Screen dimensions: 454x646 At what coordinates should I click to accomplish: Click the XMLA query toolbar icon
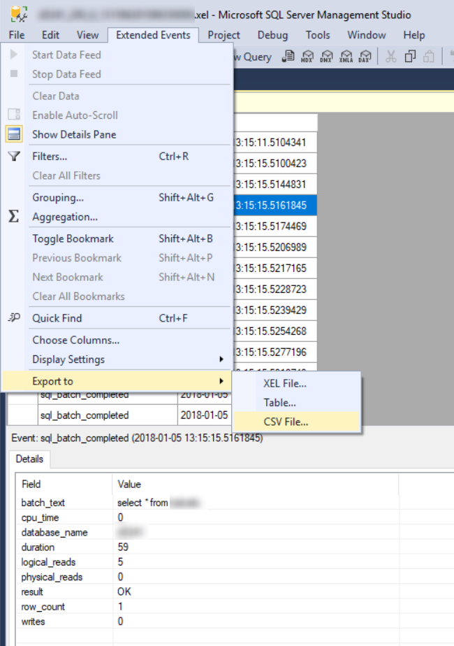346,56
